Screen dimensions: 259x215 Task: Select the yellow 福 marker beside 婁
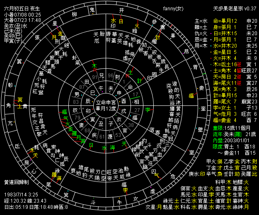(x=191, y=96)
